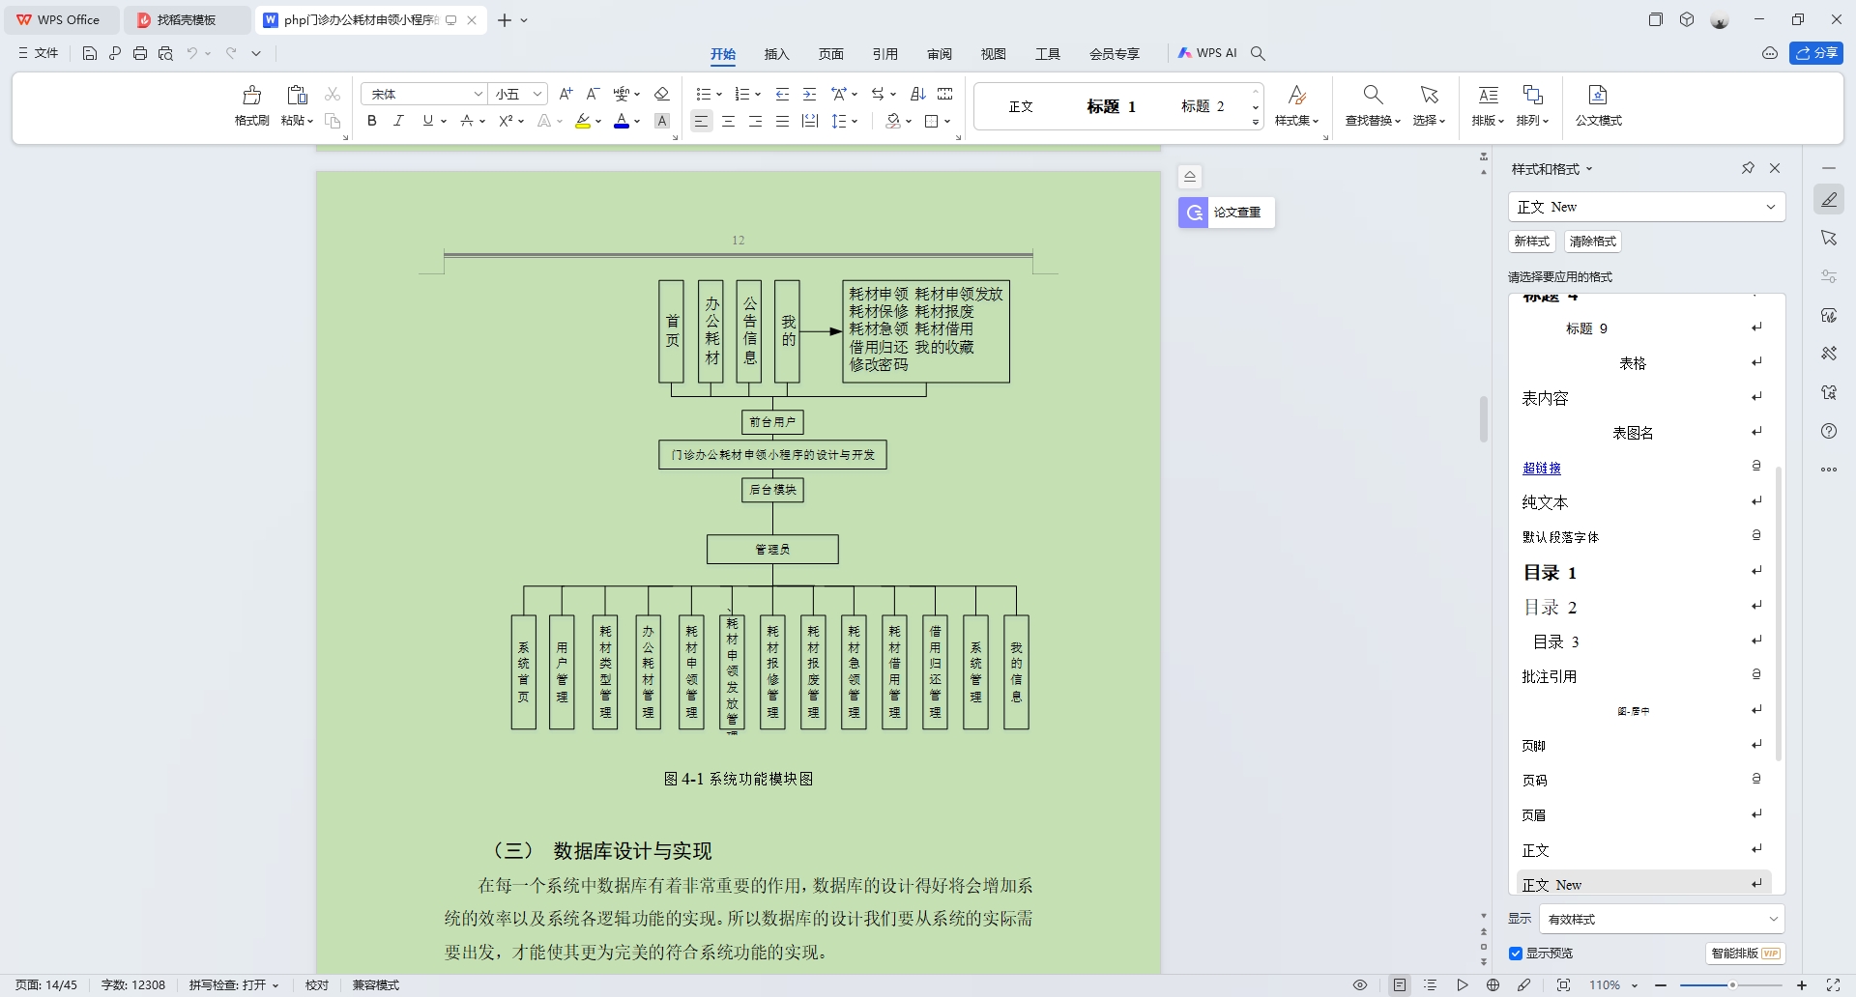Decrease paragraph indent
Viewport: 1856px width, 997px height.
tap(783, 94)
